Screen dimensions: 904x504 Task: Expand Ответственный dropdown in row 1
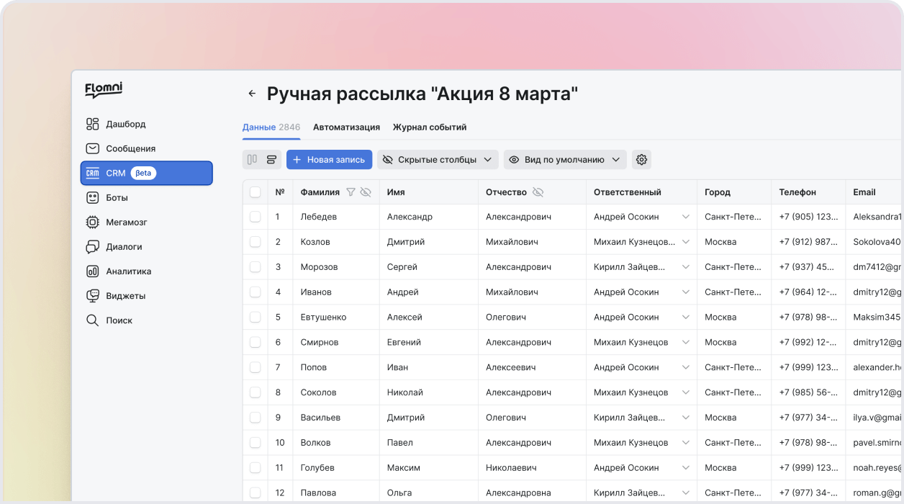(685, 217)
